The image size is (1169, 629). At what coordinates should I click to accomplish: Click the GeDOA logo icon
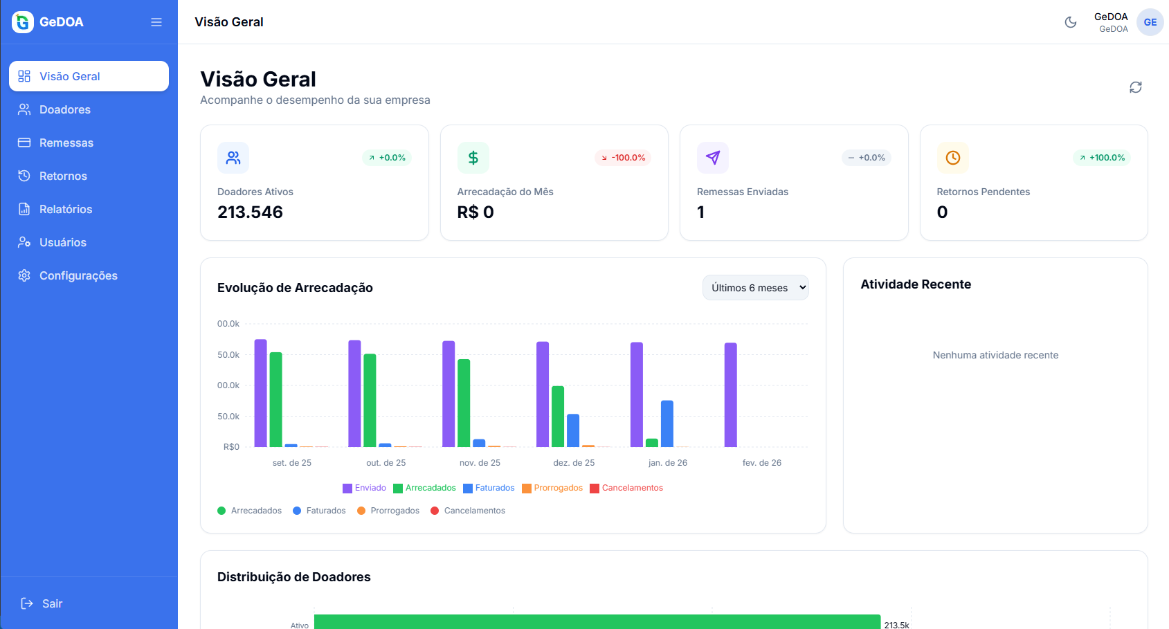tap(23, 22)
